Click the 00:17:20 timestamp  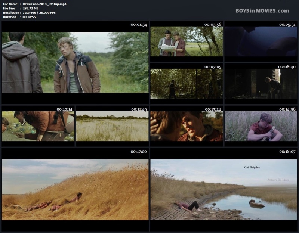coord(139,152)
